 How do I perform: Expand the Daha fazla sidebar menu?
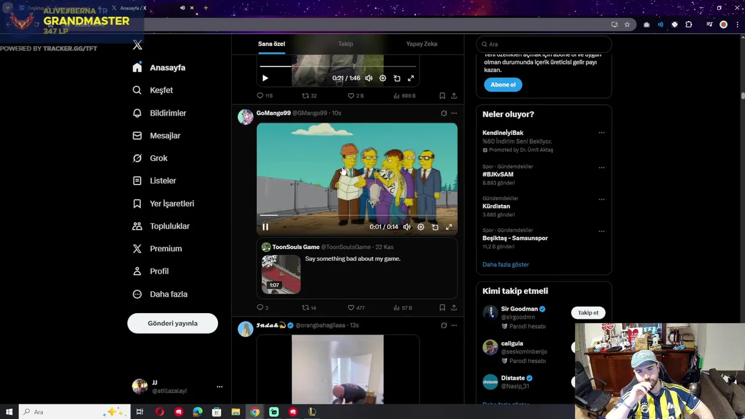(160, 294)
